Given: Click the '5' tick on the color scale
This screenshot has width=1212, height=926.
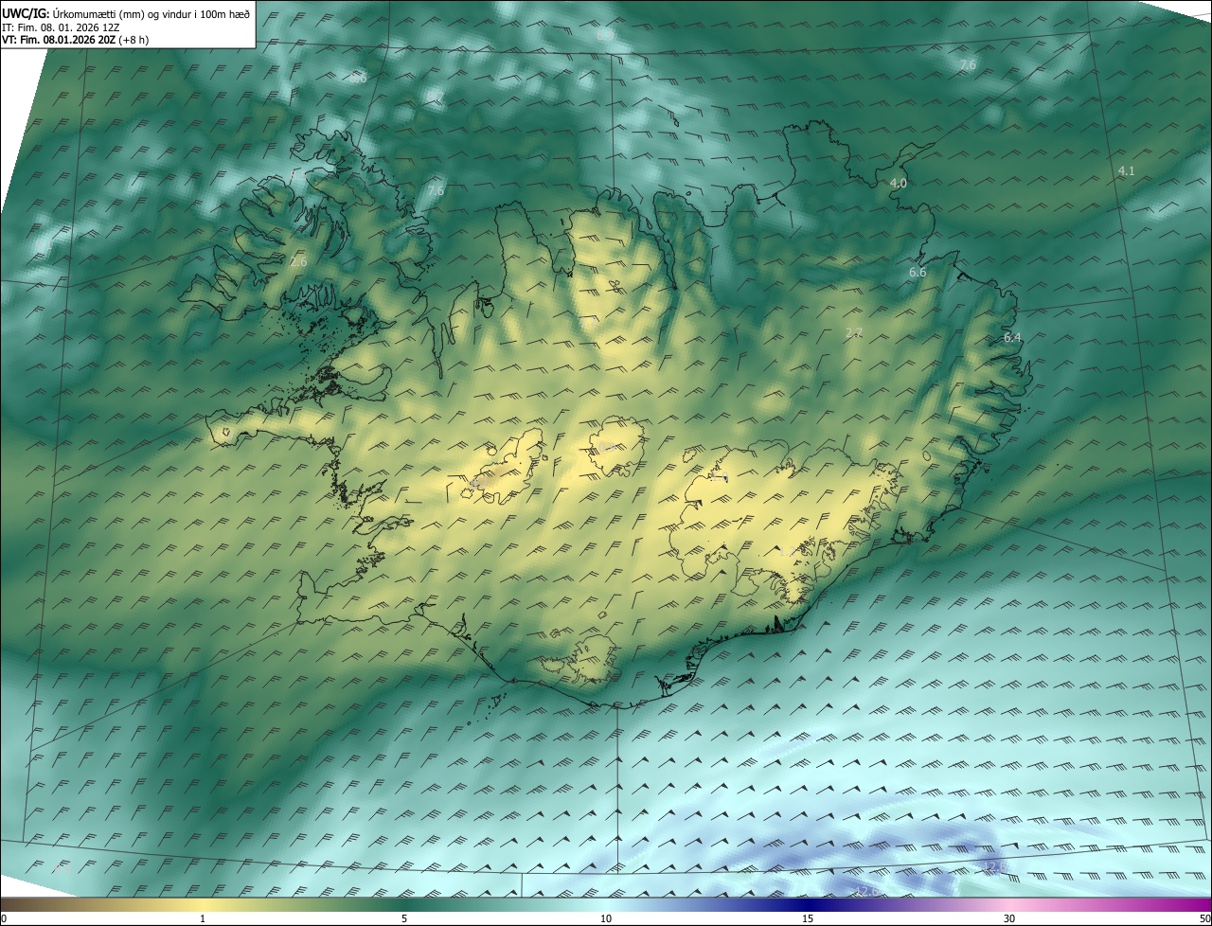Looking at the screenshot, I should coord(404,918).
